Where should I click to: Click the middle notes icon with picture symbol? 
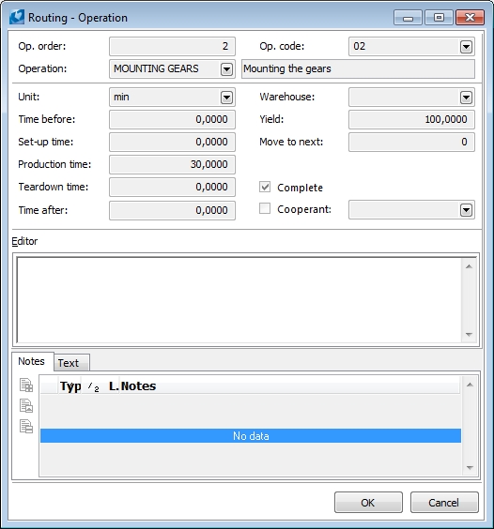click(x=26, y=405)
